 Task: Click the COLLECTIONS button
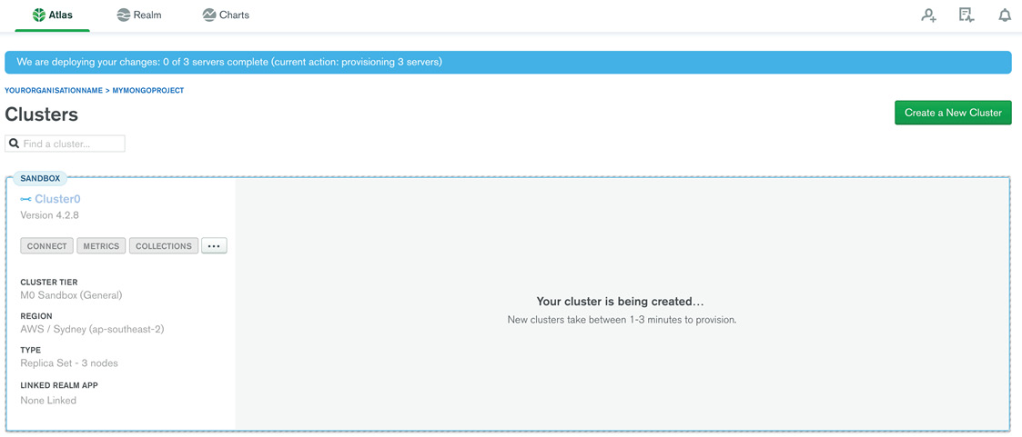pyautogui.click(x=164, y=246)
